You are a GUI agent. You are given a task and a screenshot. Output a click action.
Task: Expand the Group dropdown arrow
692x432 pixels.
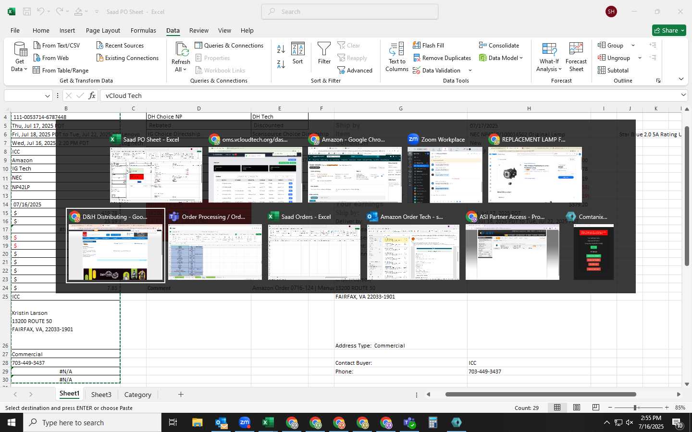click(633, 45)
